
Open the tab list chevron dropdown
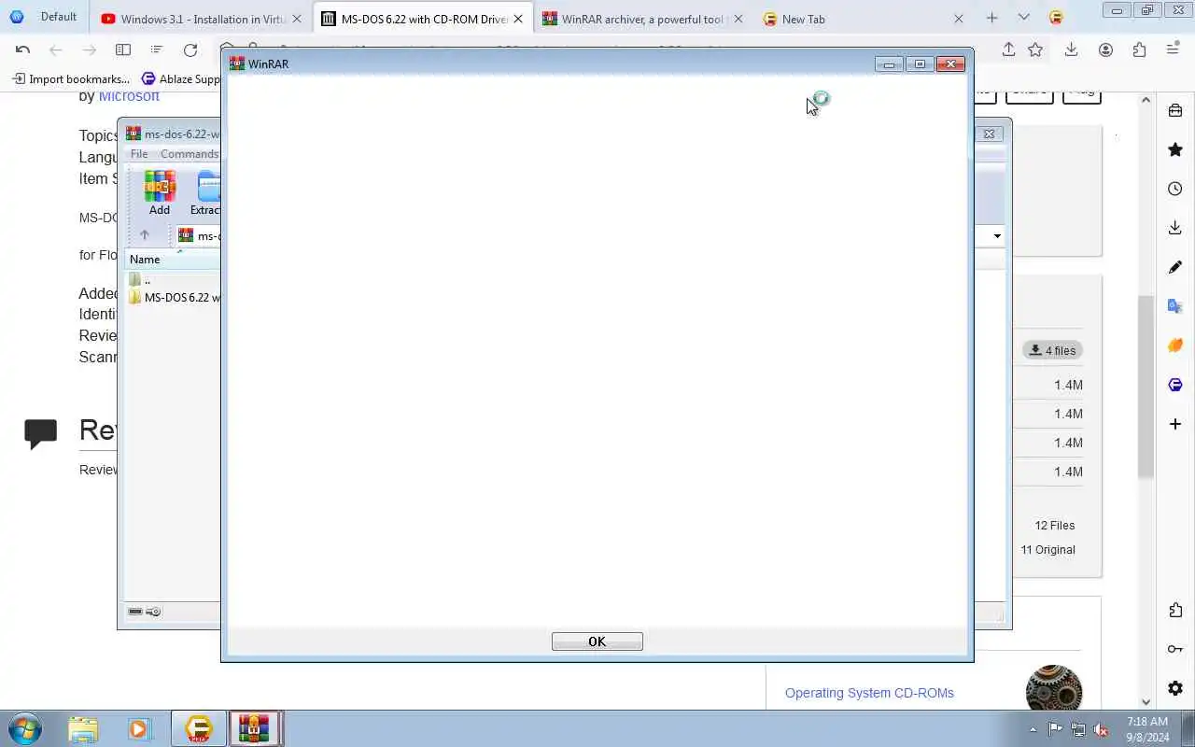click(x=1023, y=18)
